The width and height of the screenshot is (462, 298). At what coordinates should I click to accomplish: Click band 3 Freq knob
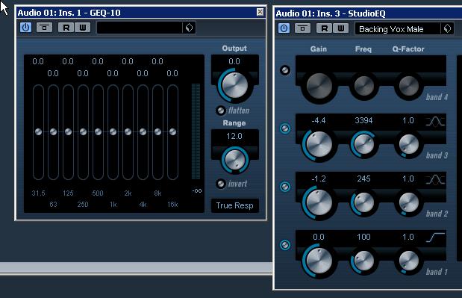point(364,144)
